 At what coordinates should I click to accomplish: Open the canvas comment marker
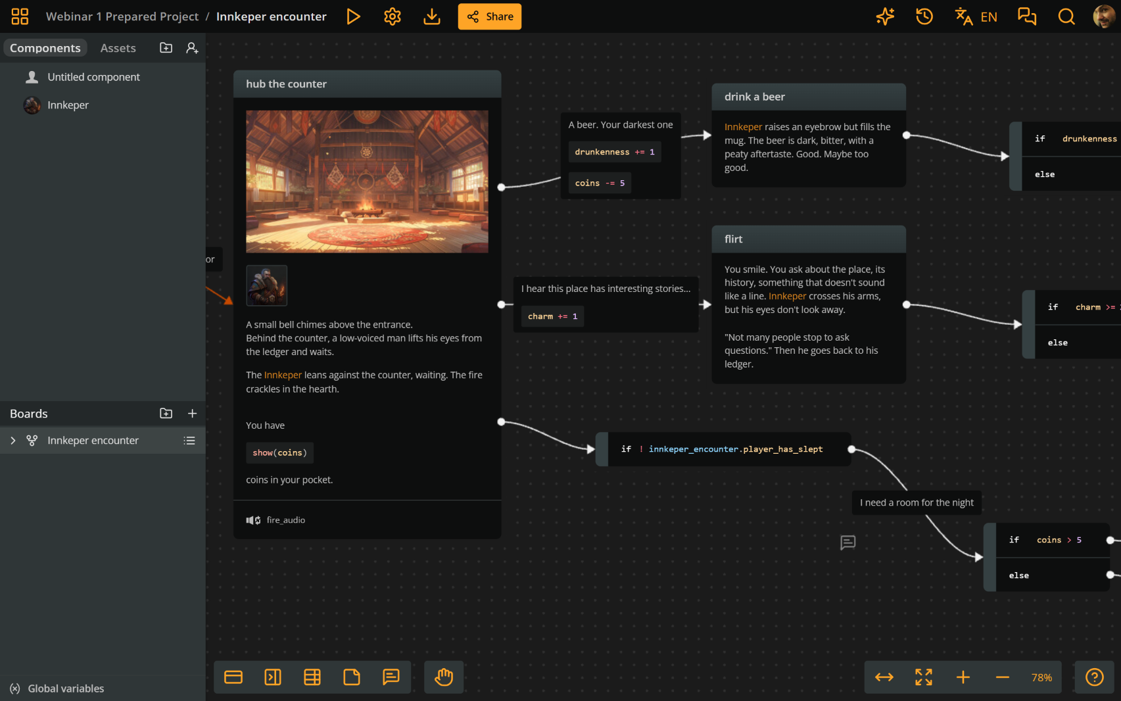click(848, 543)
